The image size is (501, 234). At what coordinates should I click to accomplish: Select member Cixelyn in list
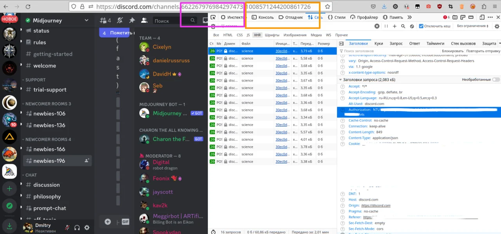click(162, 47)
